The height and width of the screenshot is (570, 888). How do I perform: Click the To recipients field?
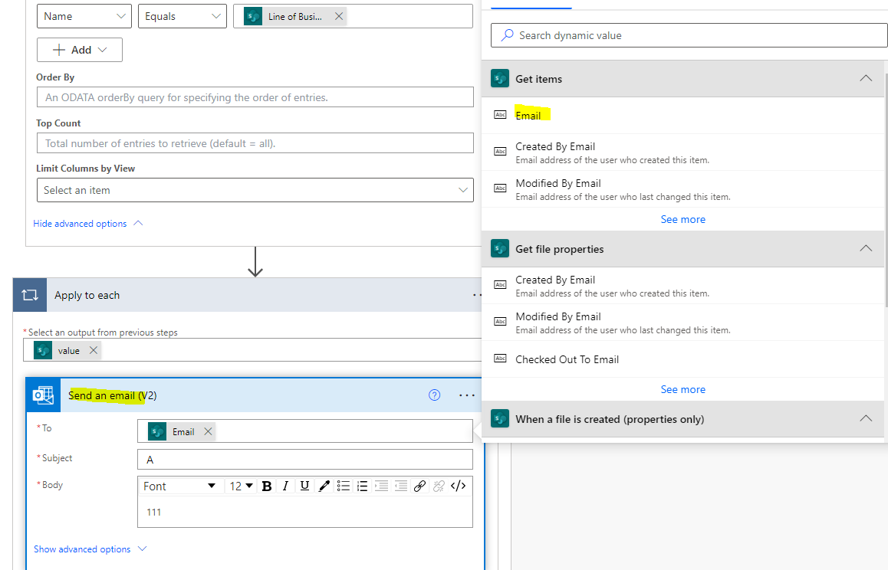tap(304, 431)
